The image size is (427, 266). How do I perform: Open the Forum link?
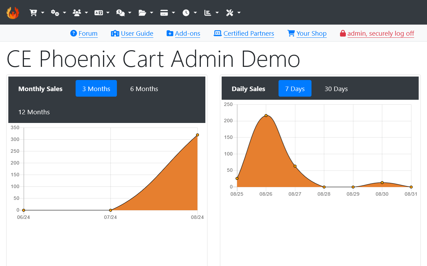click(x=88, y=34)
